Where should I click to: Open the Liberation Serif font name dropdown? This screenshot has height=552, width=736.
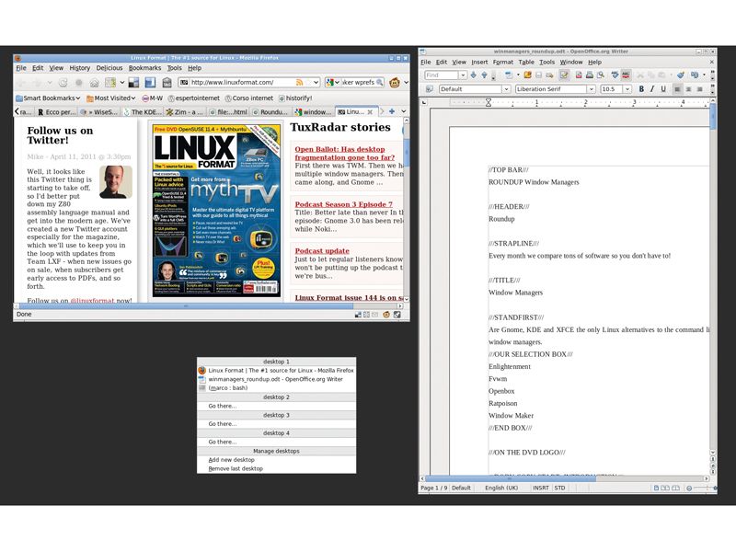pyautogui.click(x=593, y=89)
